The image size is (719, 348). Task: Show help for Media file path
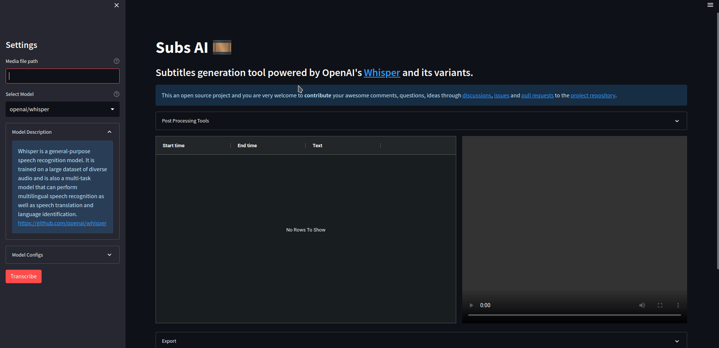pos(117,61)
